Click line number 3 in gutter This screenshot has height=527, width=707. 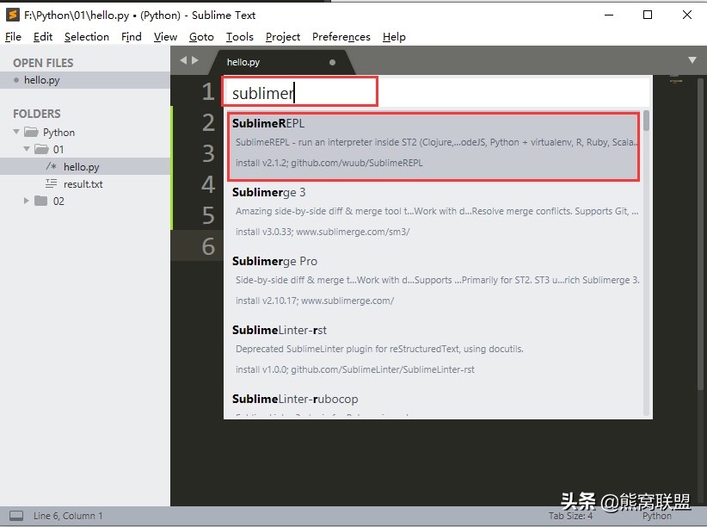pyautogui.click(x=208, y=153)
